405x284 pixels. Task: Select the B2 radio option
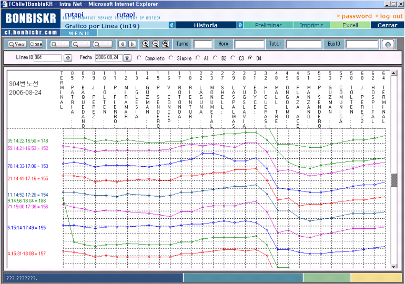tap(216, 58)
